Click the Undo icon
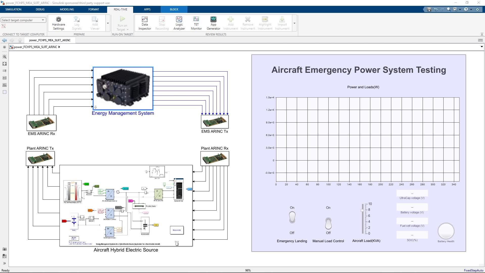This screenshot has width=485, height=273. coord(436,9)
